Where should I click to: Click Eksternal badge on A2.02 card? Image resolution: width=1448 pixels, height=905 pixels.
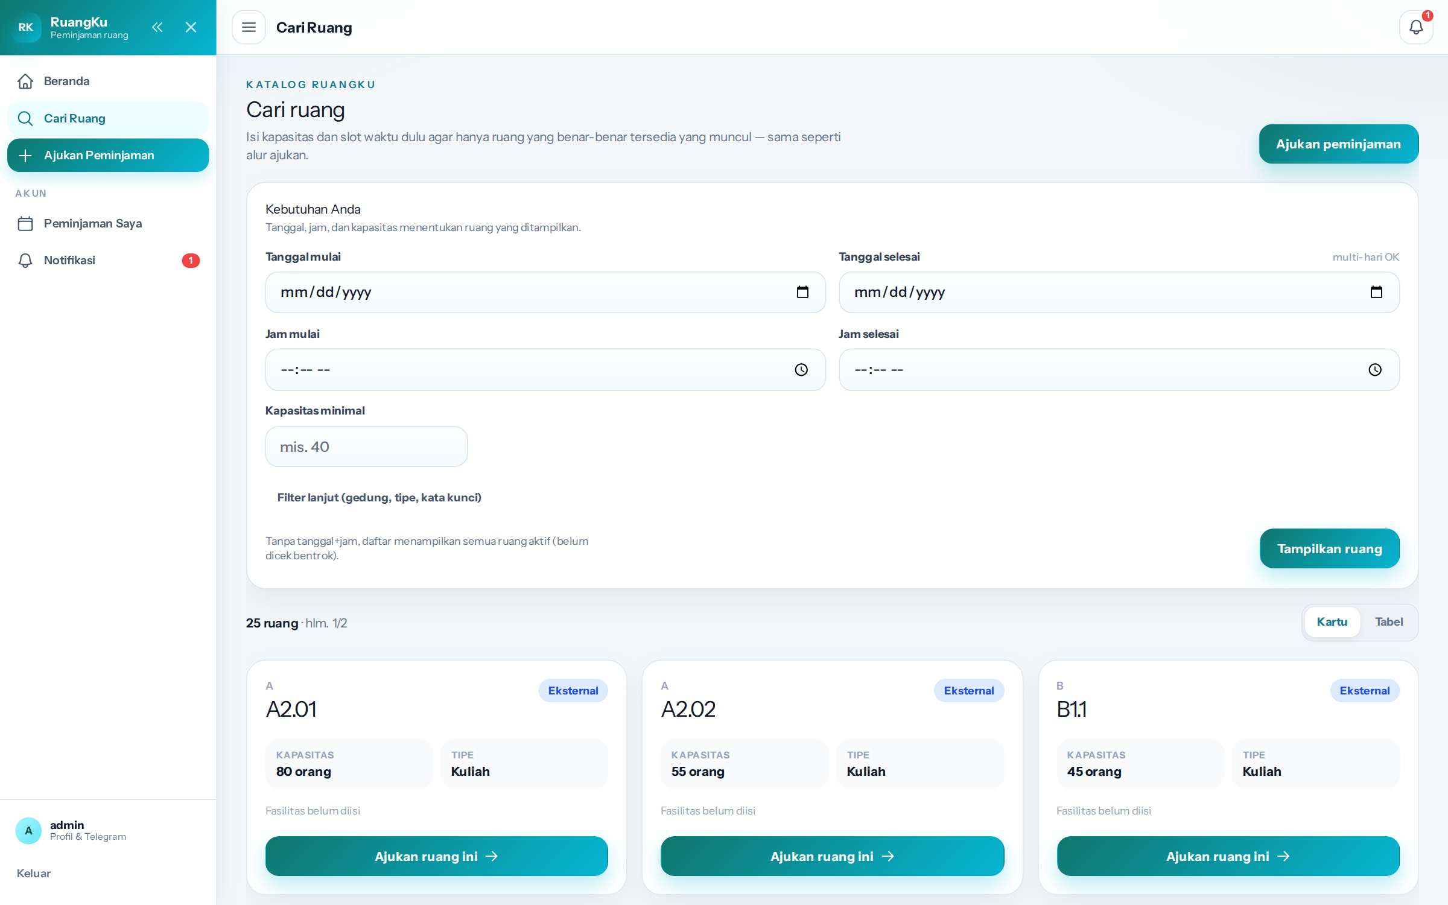[x=968, y=691]
